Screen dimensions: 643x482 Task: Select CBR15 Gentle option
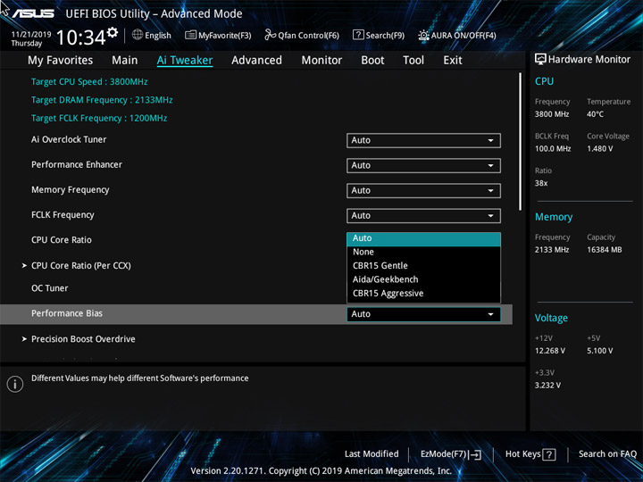(423, 266)
